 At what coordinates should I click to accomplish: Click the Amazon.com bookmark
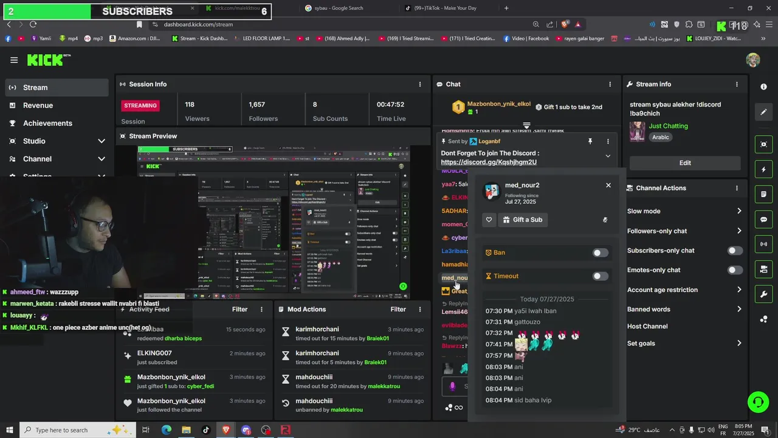tap(134, 38)
